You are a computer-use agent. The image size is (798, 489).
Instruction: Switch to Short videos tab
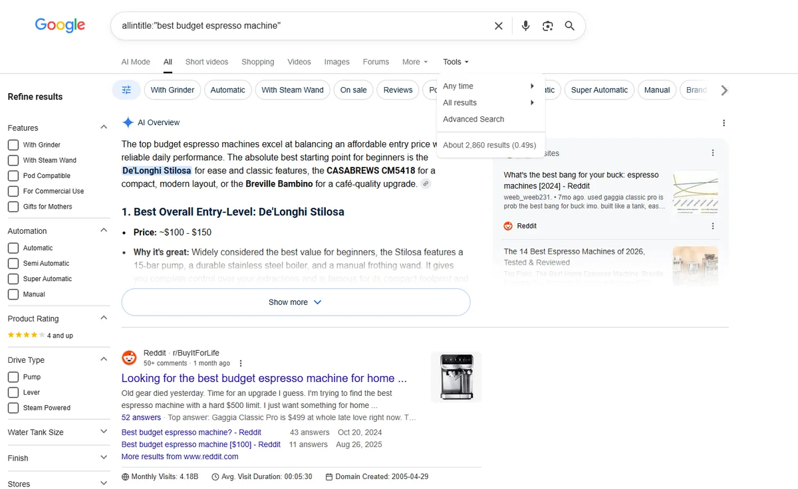pyautogui.click(x=207, y=62)
